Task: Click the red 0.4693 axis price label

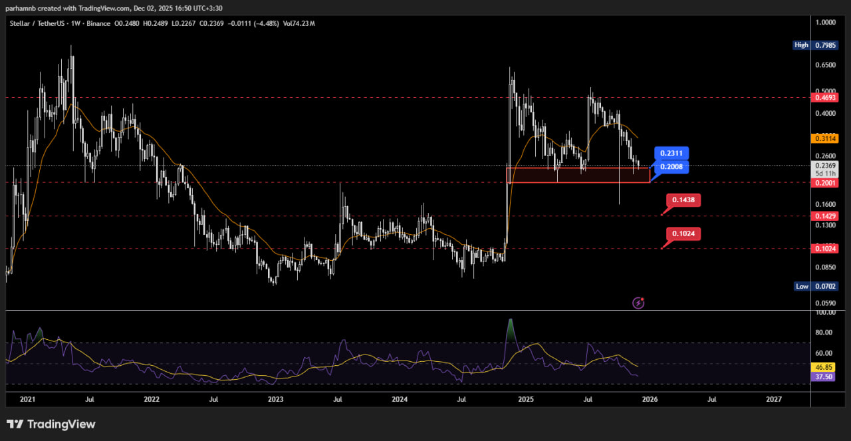Action: [x=826, y=97]
